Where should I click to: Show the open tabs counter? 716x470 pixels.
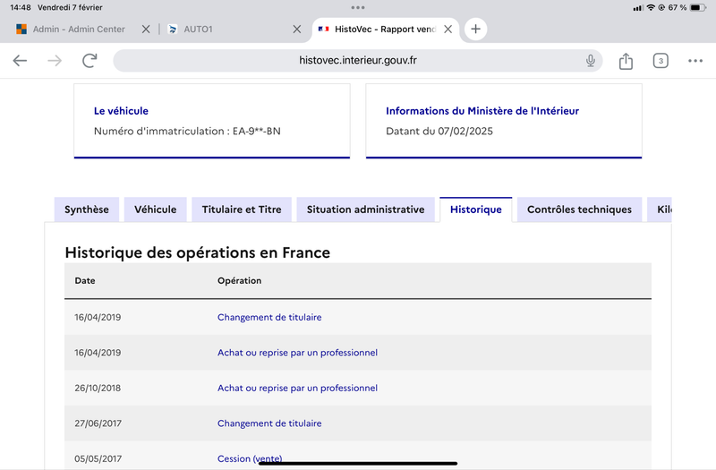[661, 61]
